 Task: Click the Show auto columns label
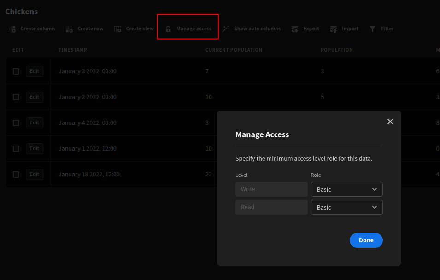click(258, 29)
